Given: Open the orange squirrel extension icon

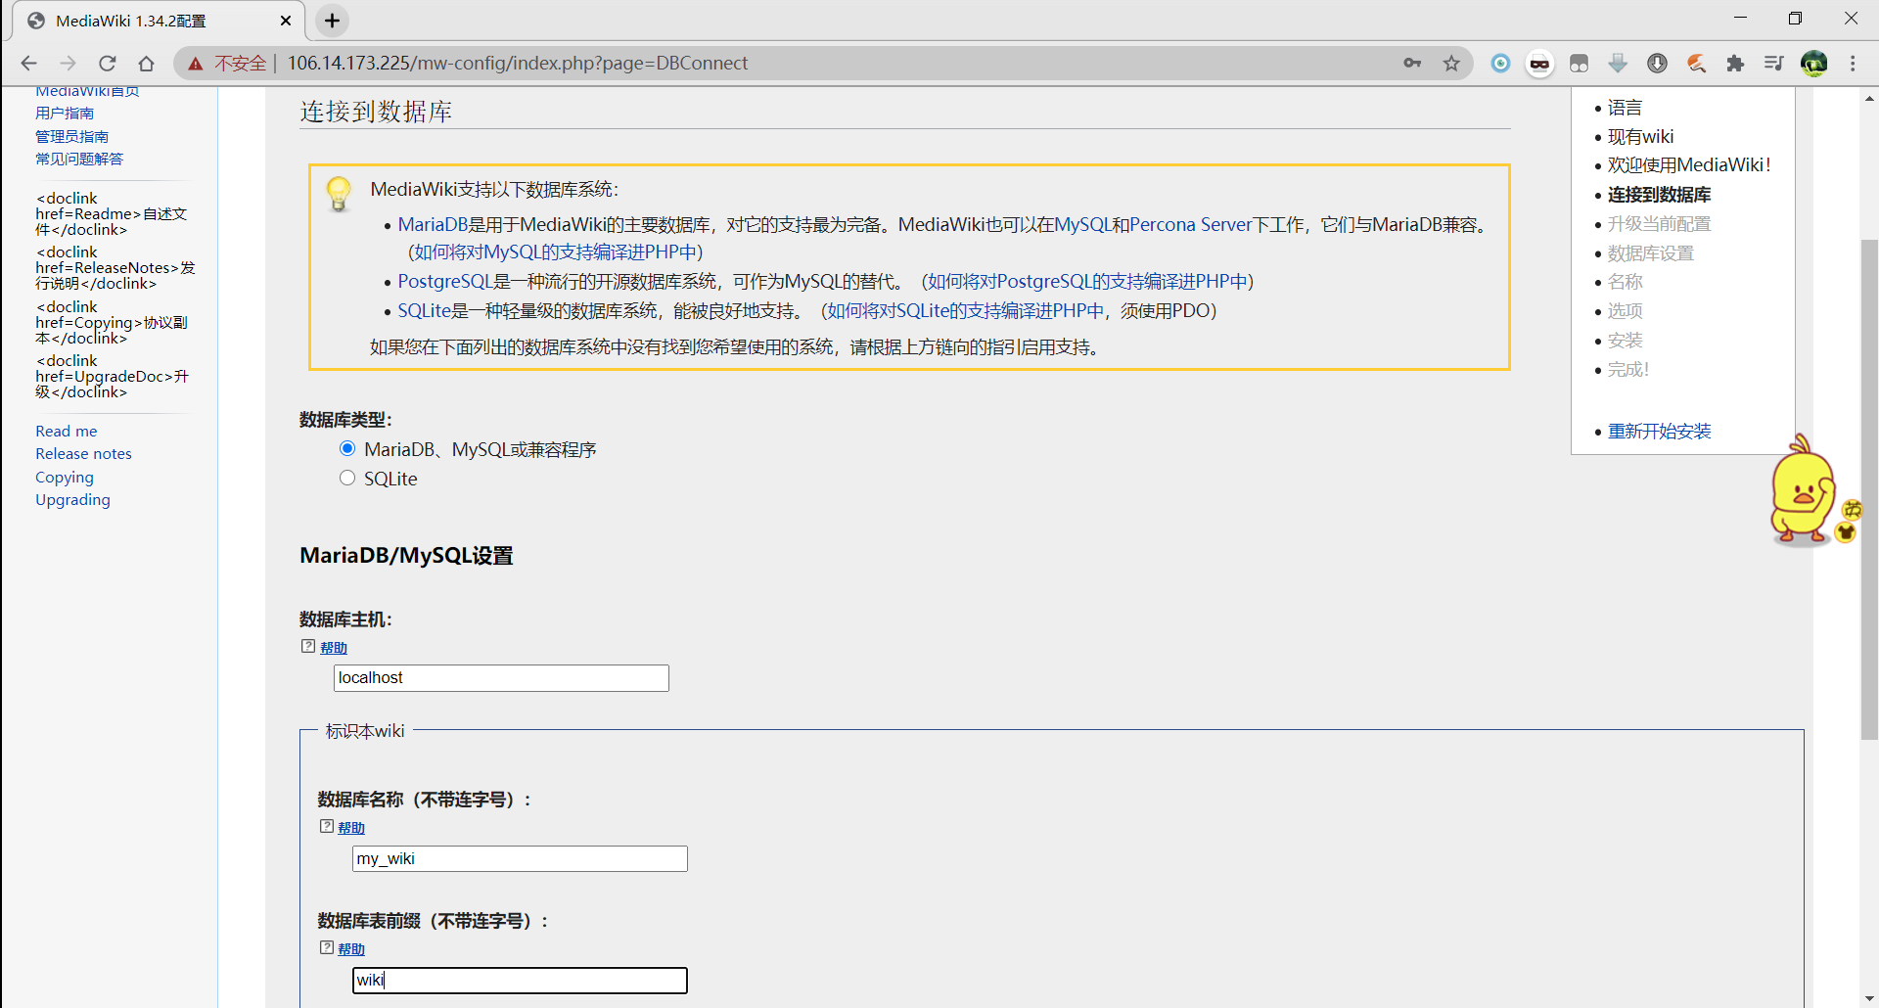Looking at the screenshot, I should (1696, 64).
